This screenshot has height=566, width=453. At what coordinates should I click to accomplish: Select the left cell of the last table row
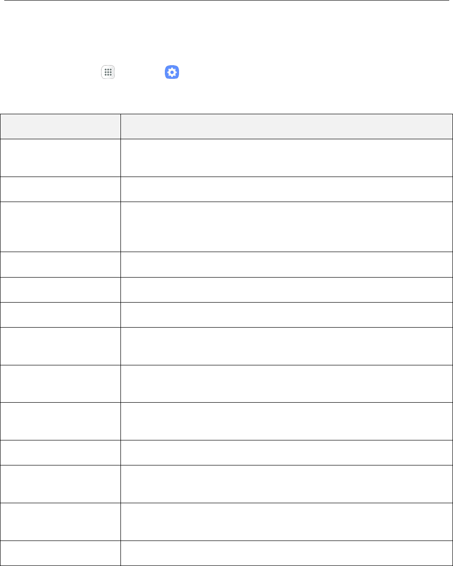(60, 553)
